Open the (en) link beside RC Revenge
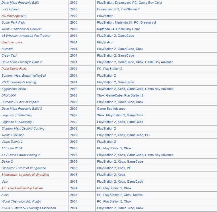The image size is (217, 212). tap(24, 16)
